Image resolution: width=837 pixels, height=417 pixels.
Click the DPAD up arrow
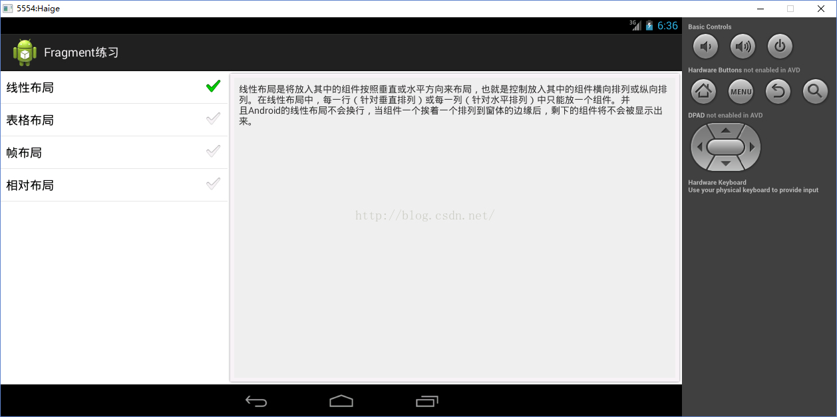(725, 130)
